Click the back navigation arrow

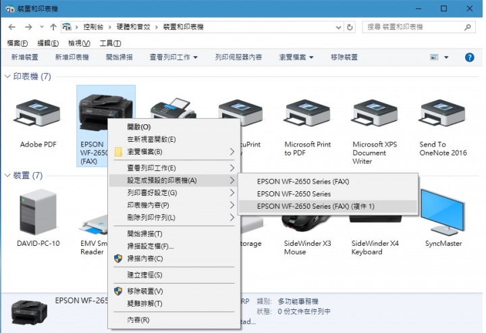tap(12, 27)
